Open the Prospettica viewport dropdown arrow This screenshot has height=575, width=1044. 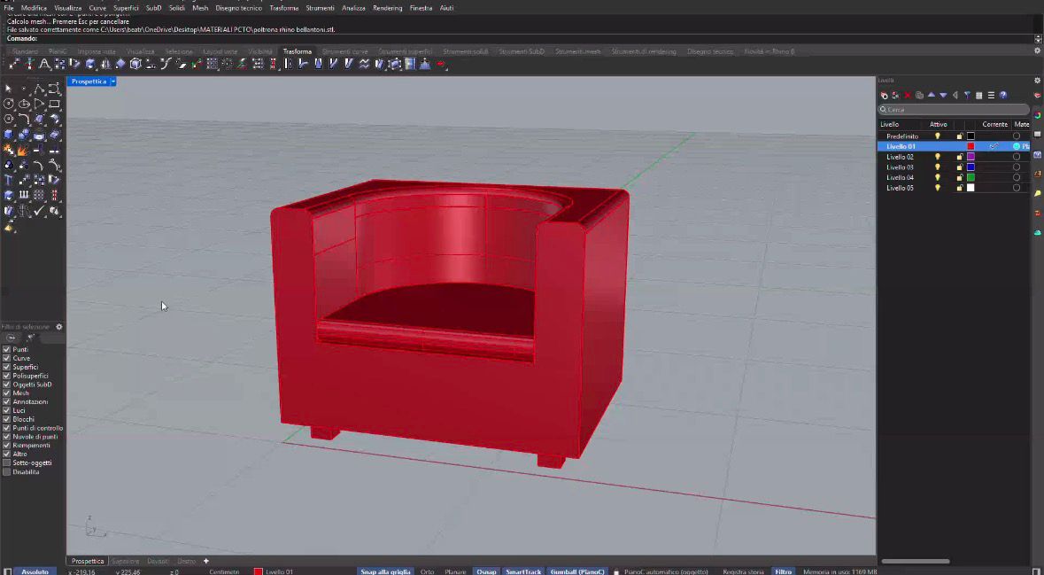113,82
